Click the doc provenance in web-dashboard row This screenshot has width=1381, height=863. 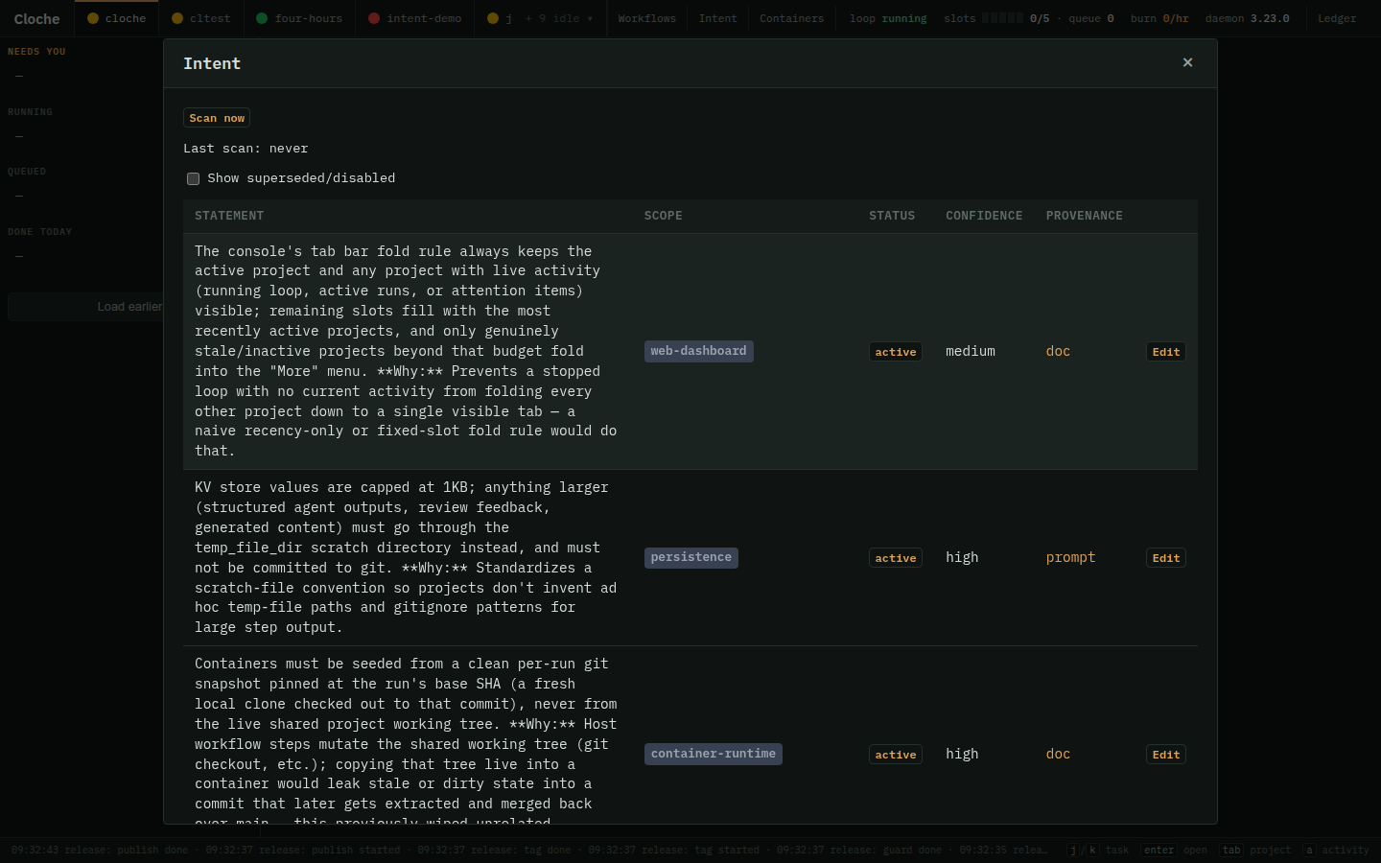pyautogui.click(x=1058, y=351)
